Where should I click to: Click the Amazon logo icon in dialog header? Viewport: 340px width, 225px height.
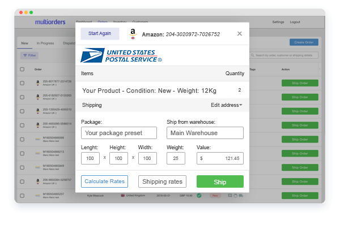(133, 34)
